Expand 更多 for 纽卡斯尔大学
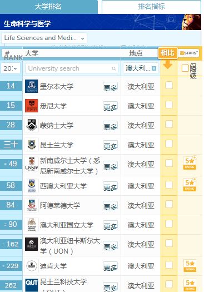The height and width of the screenshot is (292, 204). click(x=110, y=246)
